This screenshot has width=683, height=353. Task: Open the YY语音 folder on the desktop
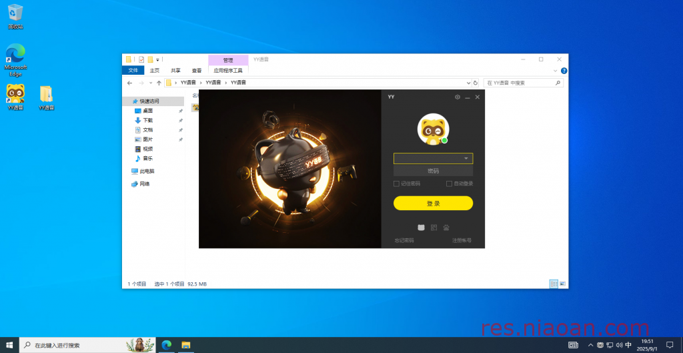(x=46, y=97)
